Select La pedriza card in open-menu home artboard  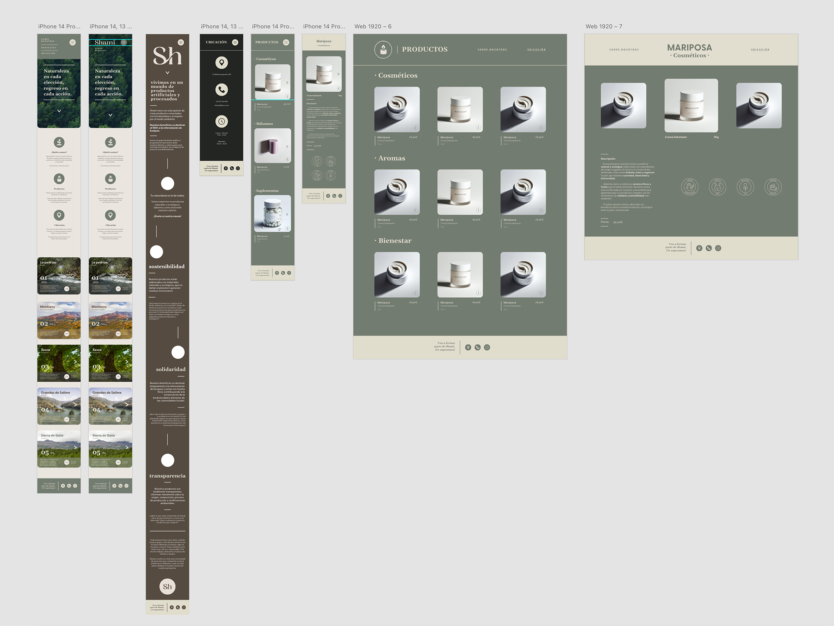(59, 276)
